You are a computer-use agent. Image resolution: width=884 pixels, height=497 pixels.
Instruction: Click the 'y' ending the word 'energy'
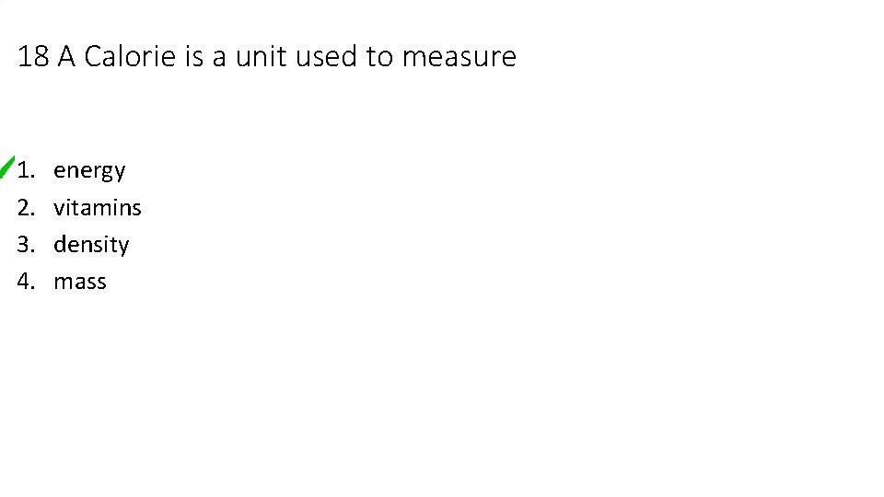click(119, 173)
